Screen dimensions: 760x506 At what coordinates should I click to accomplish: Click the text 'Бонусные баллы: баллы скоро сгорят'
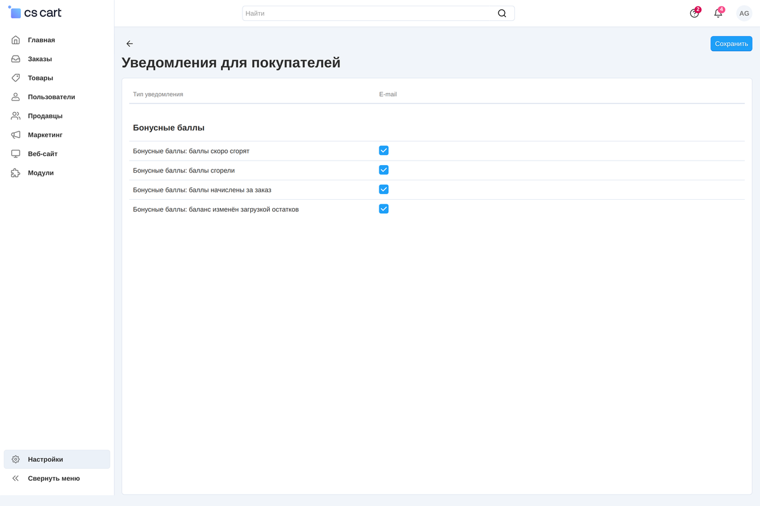[x=191, y=151]
